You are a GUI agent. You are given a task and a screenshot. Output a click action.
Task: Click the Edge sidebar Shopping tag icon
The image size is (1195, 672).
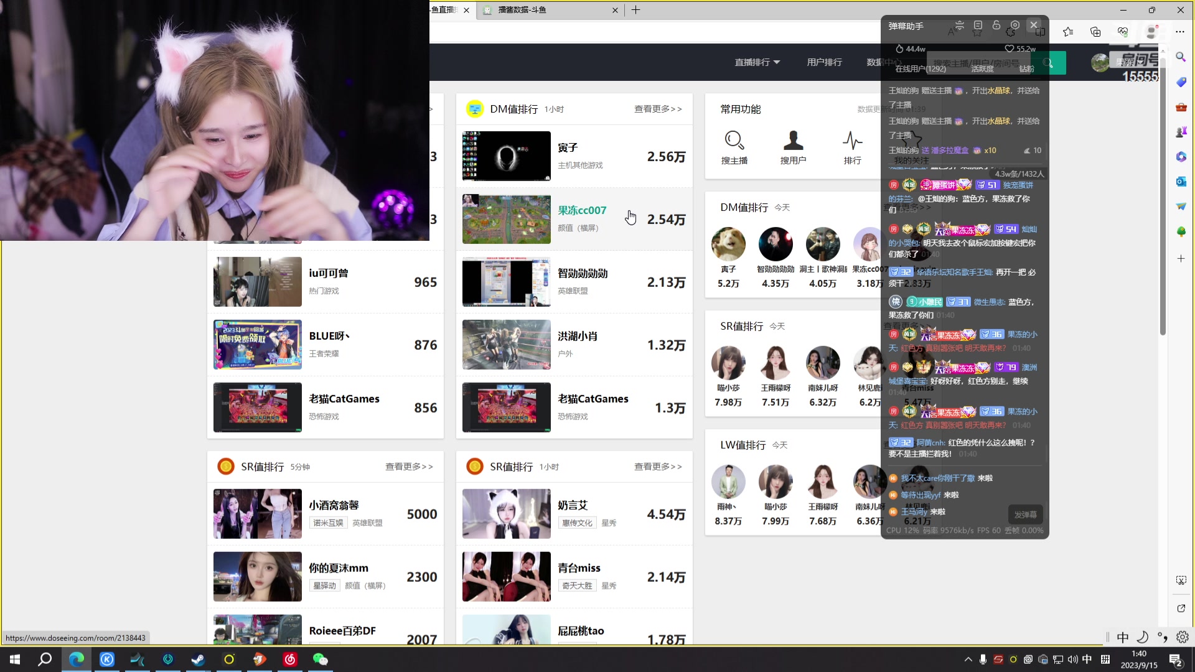(1181, 82)
